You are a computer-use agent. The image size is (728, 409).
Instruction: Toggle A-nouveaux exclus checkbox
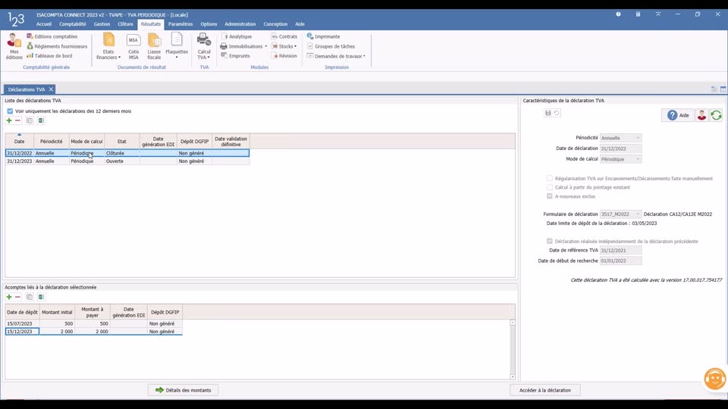tap(550, 196)
